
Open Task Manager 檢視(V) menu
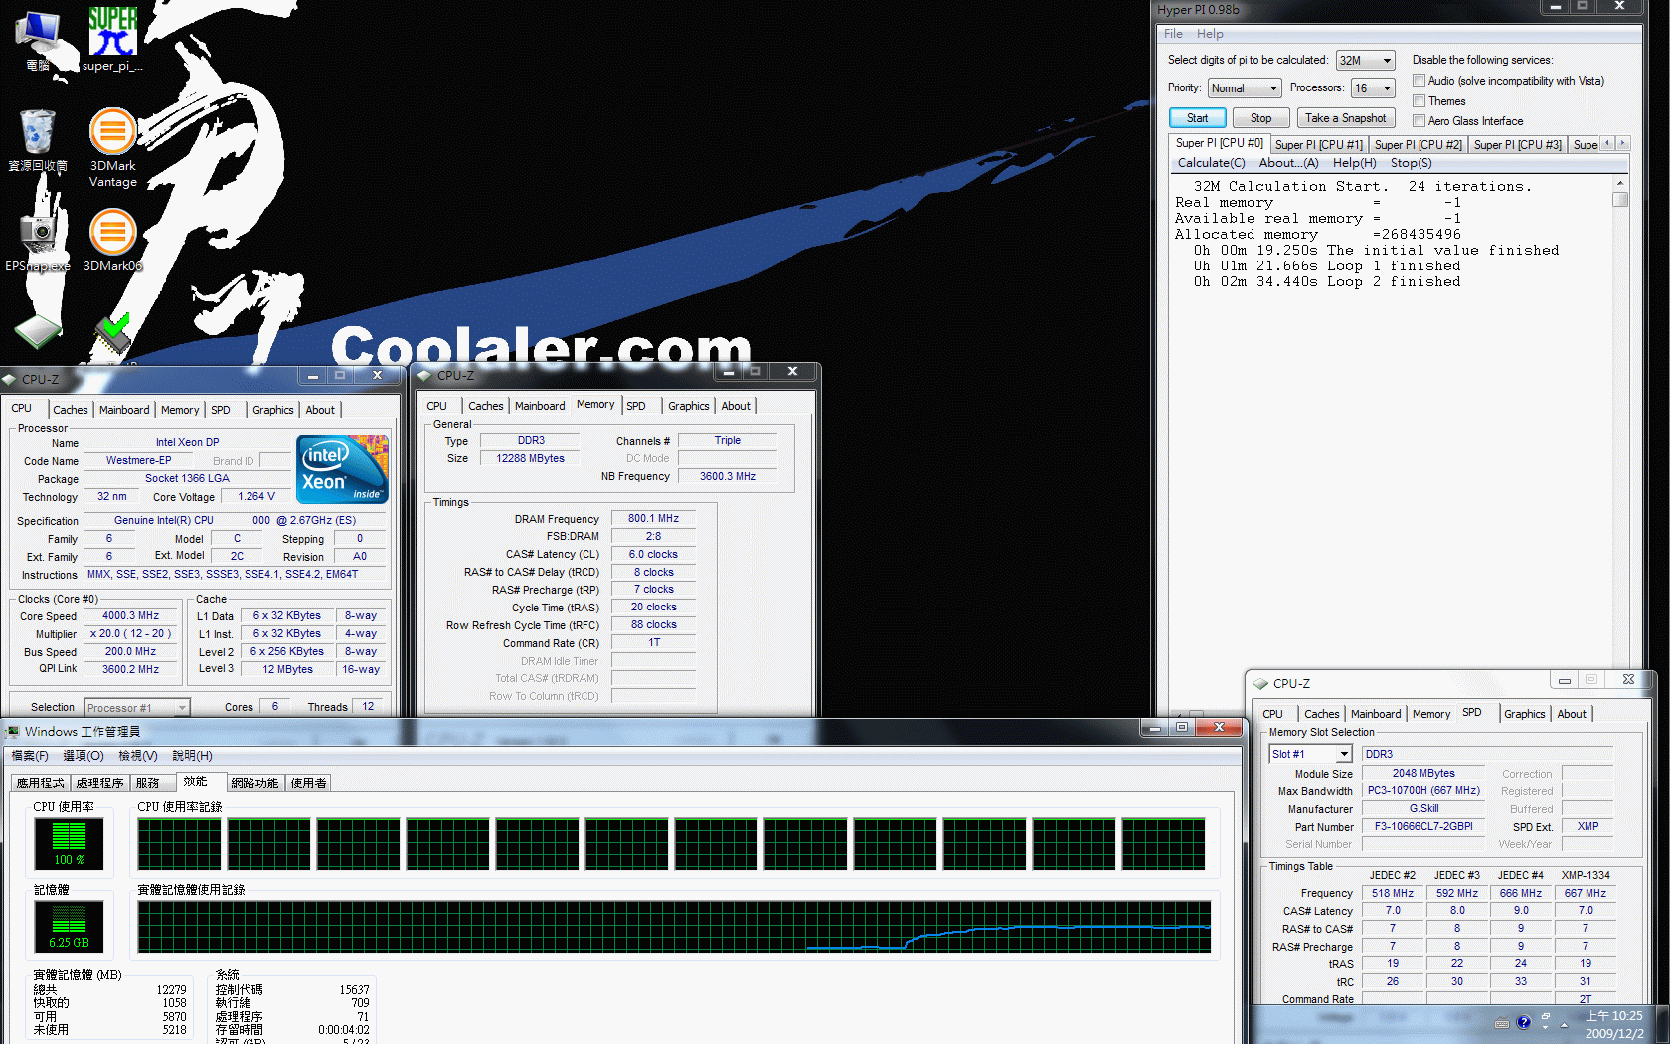[x=138, y=756]
